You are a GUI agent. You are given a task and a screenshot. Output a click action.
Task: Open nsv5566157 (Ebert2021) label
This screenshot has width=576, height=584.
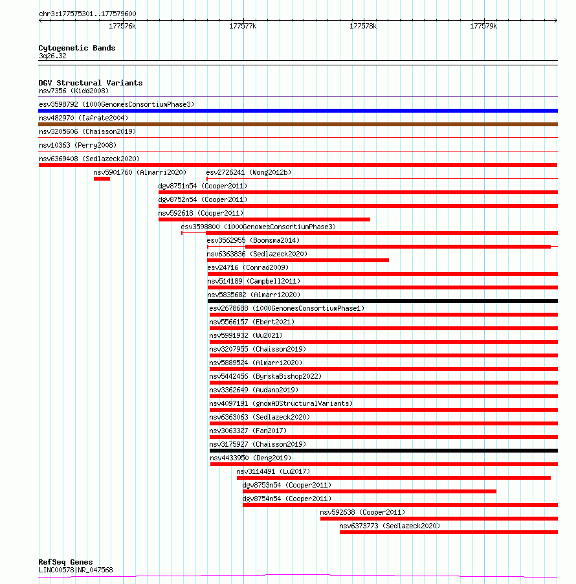tap(252, 322)
